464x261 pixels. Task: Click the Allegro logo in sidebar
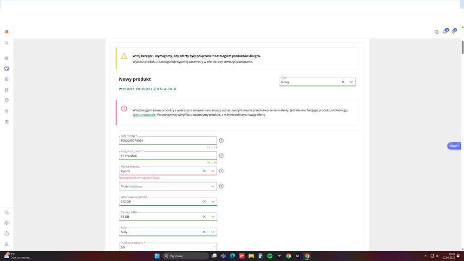click(7, 32)
